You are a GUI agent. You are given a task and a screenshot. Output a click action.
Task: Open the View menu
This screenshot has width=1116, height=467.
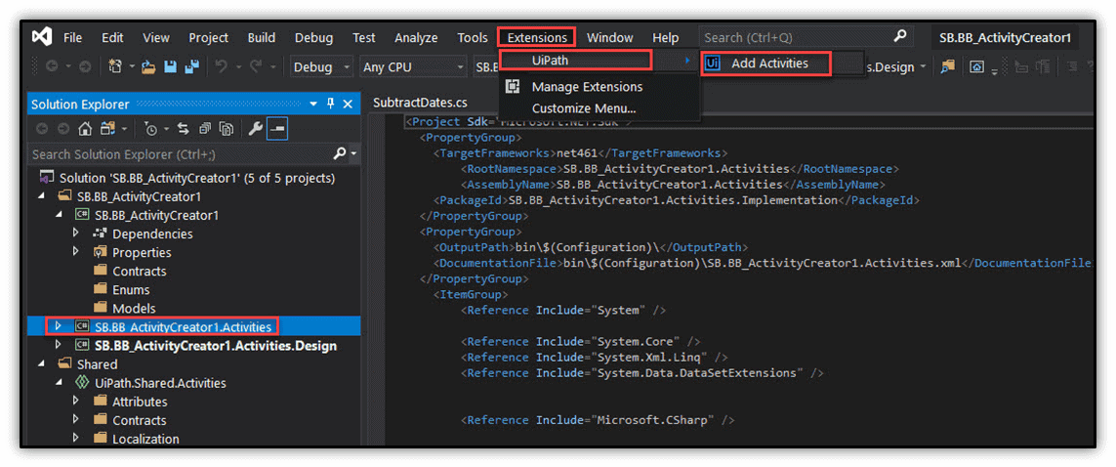pyautogui.click(x=156, y=38)
